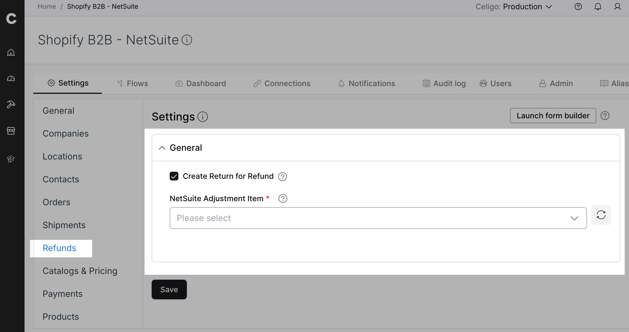
Task: Uncheck Create Return for Refund checkbox
Action: (174, 176)
